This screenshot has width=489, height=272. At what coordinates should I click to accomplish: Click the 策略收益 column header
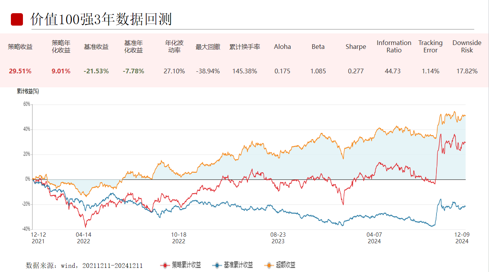20,47
